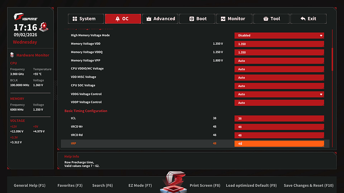Click Save Changes & Reset (F10)

pos(309,186)
